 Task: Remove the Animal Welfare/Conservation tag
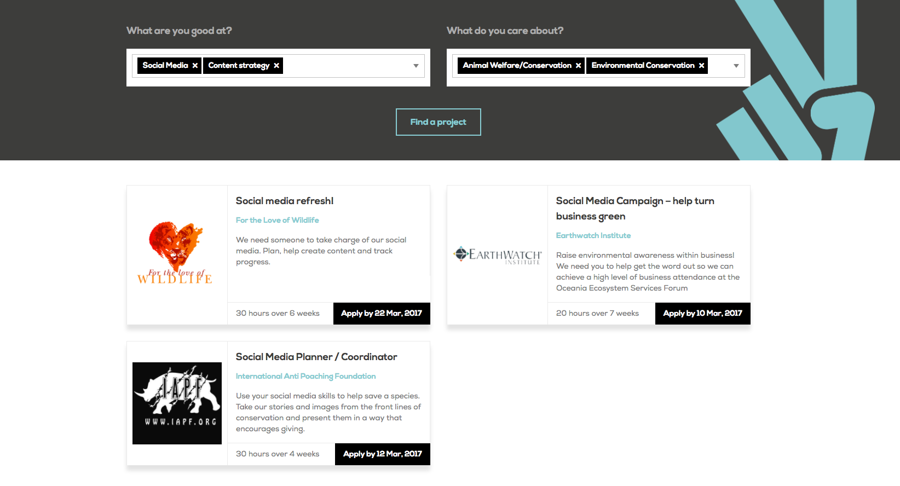click(578, 66)
